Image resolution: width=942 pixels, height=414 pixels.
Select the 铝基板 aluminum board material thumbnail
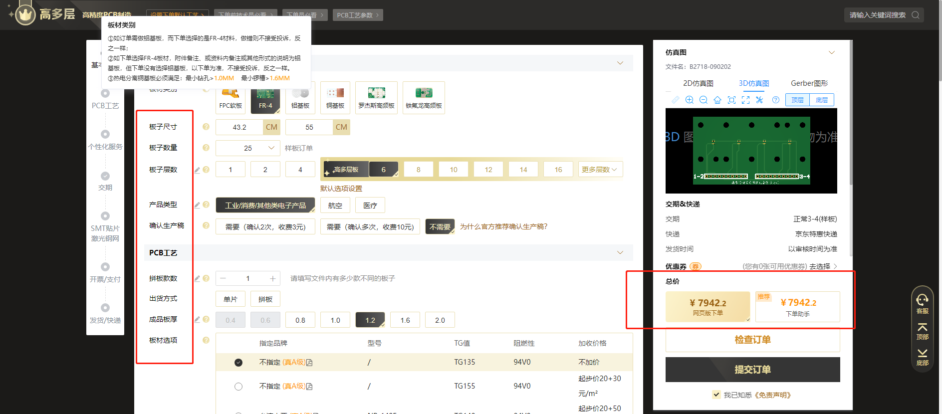pos(300,98)
